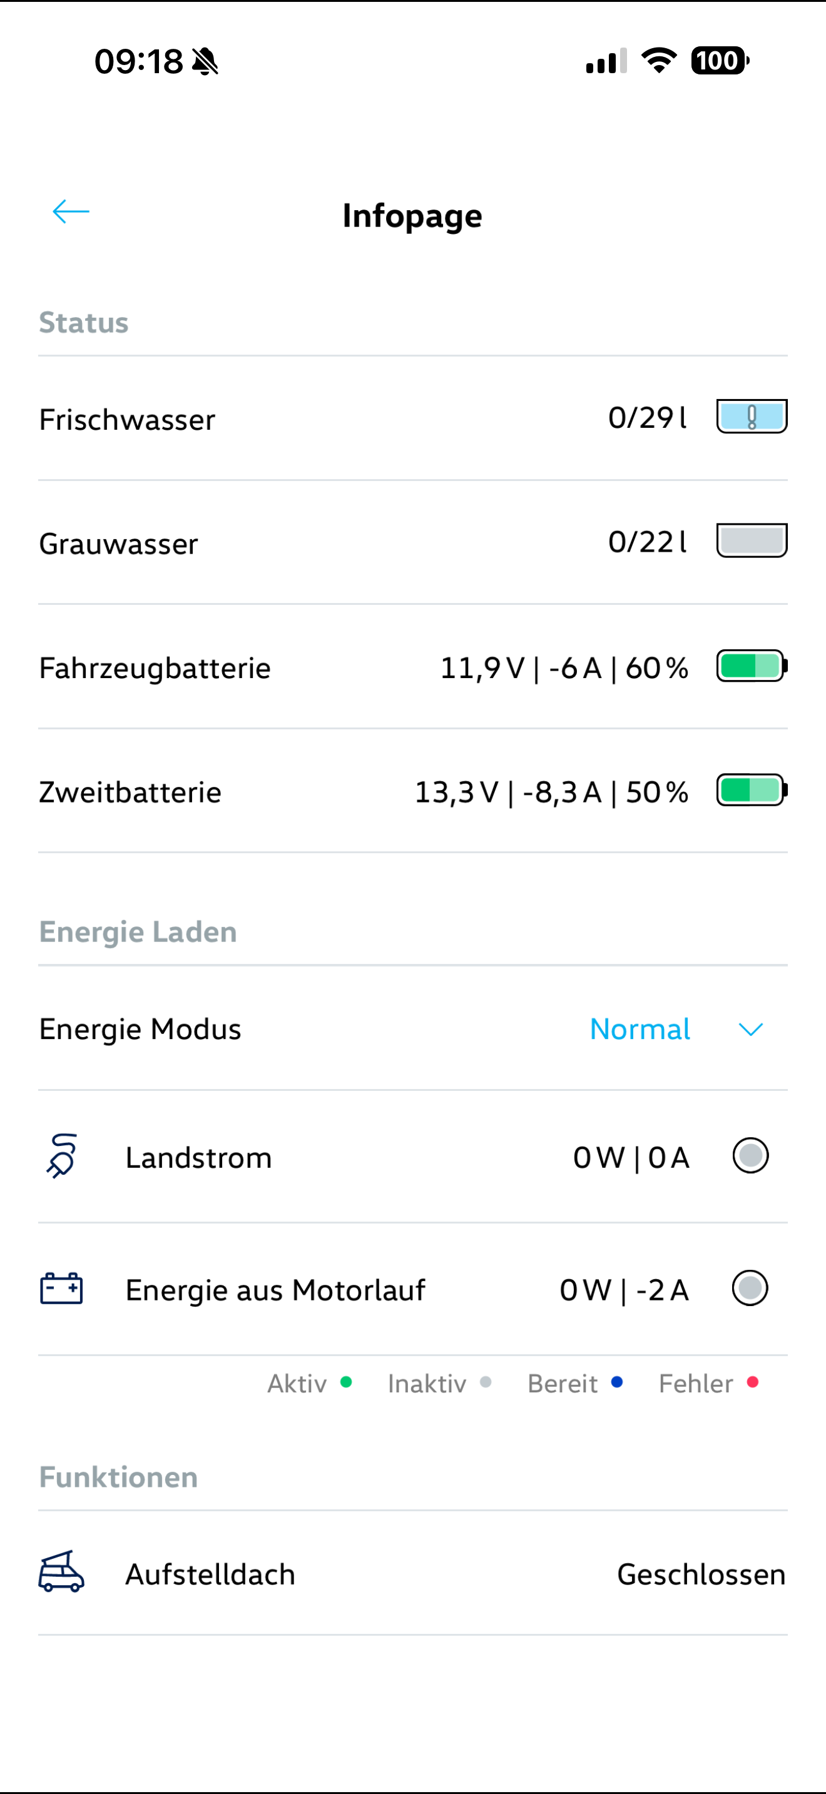Viewport: 826px width, 1794px height.
Task: Tap the Fahrzeugbatterie battery icon
Action: coord(752,666)
